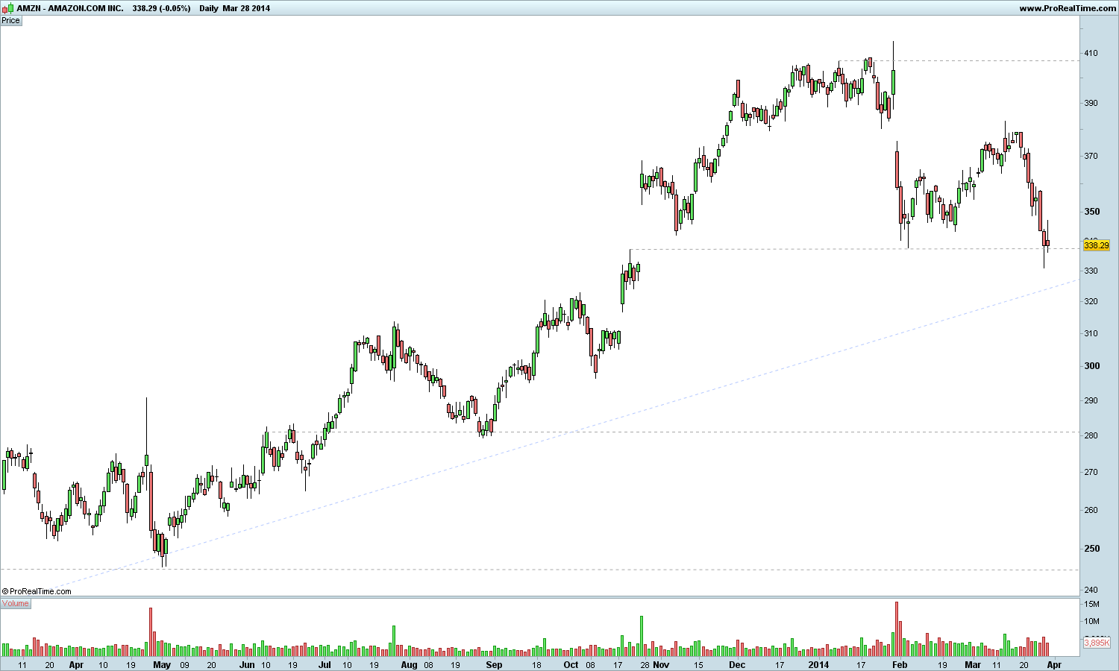Click the Mar label on date axis
Image resolution: width=1119 pixels, height=671 pixels.
[973, 664]
